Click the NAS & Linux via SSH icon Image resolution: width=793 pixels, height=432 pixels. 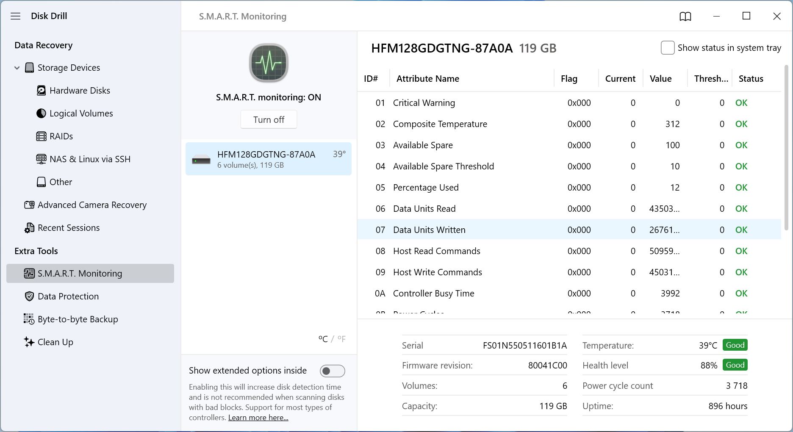41,159
